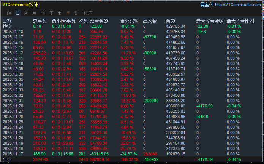Screen dimensions: 264x164
Task: Click the withdrawal value -56300
Action: pos(150,69)
